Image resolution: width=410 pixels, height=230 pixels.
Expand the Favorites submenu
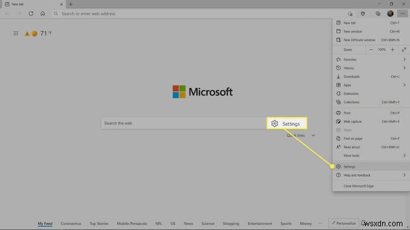(371, 60)
